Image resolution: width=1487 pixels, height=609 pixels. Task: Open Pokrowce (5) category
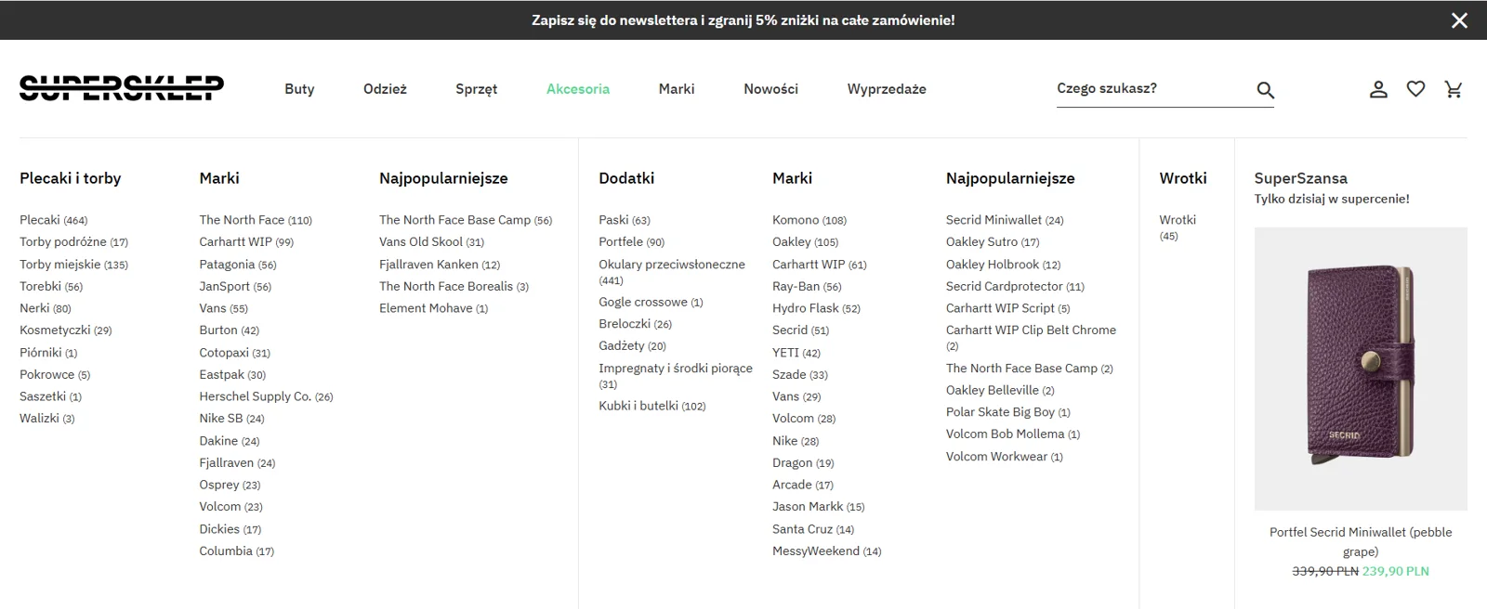click(55, 375)
